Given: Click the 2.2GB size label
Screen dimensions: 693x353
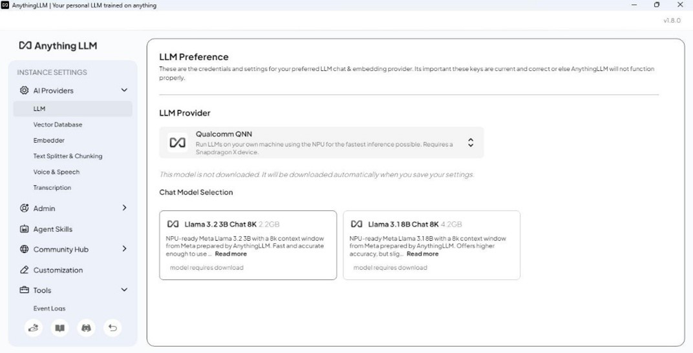Looking at the screenshot, I should (269, 224).
